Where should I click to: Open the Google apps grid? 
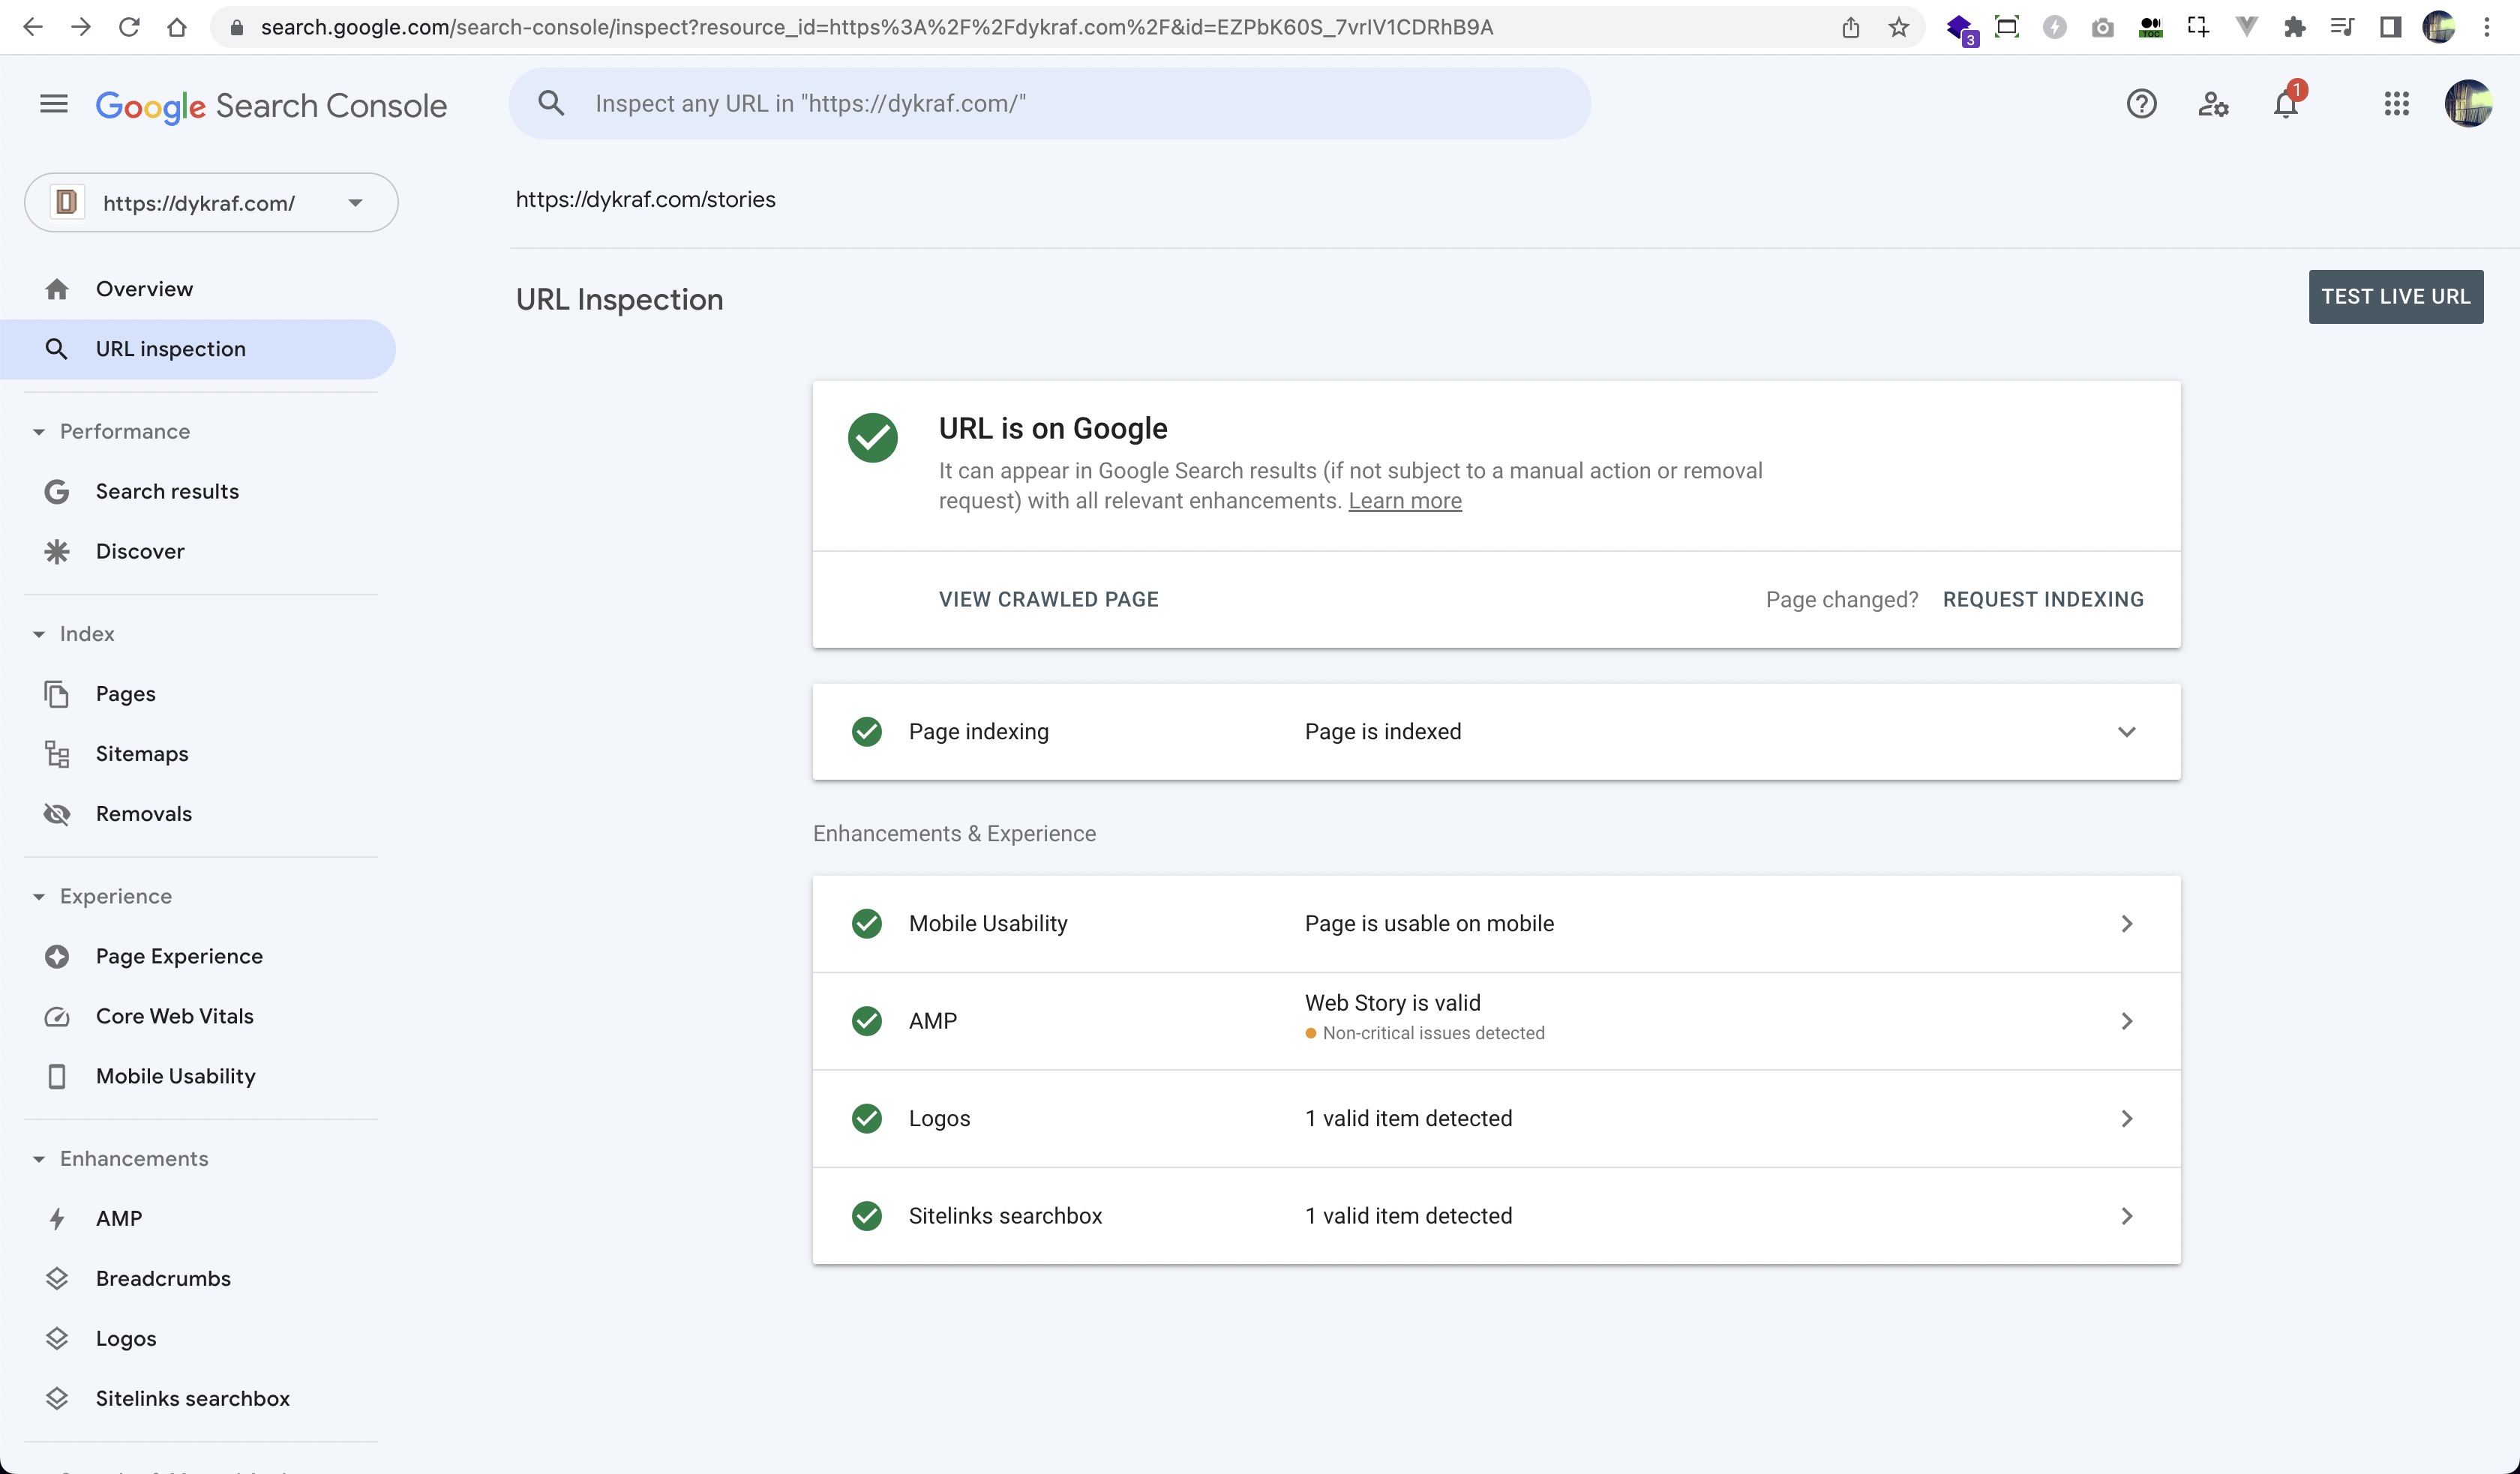coord(2396,104)
